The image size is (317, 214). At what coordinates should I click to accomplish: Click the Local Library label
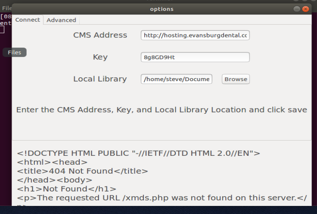[100, 79]
